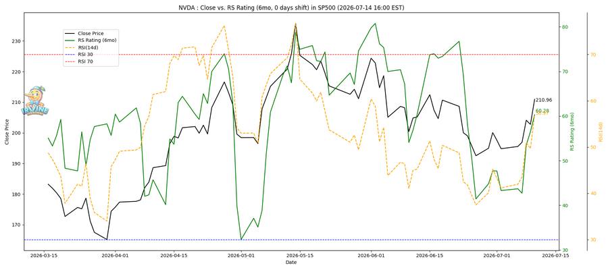Click the 180 tick on Close Price axis
This screenshot has width=608, height=270.
(17, 194)
